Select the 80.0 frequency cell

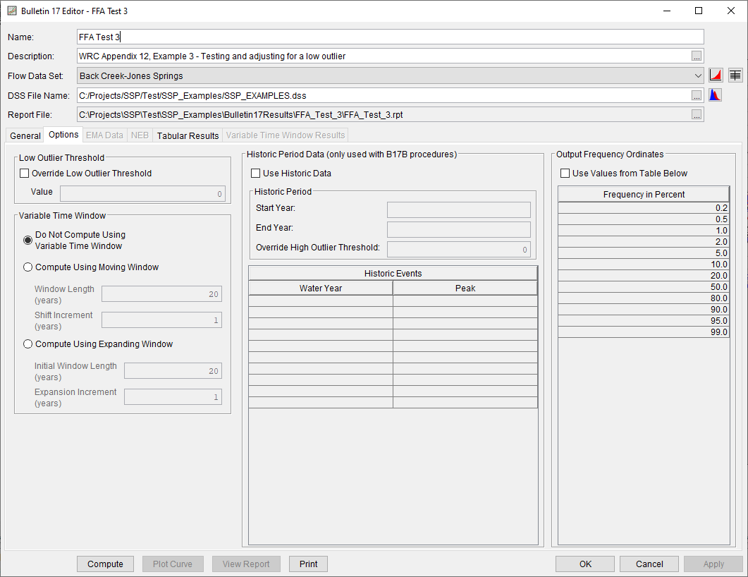click(644, 298)
